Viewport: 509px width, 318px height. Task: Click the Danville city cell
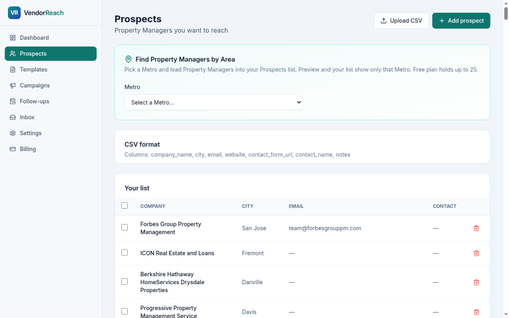(252, 282)
